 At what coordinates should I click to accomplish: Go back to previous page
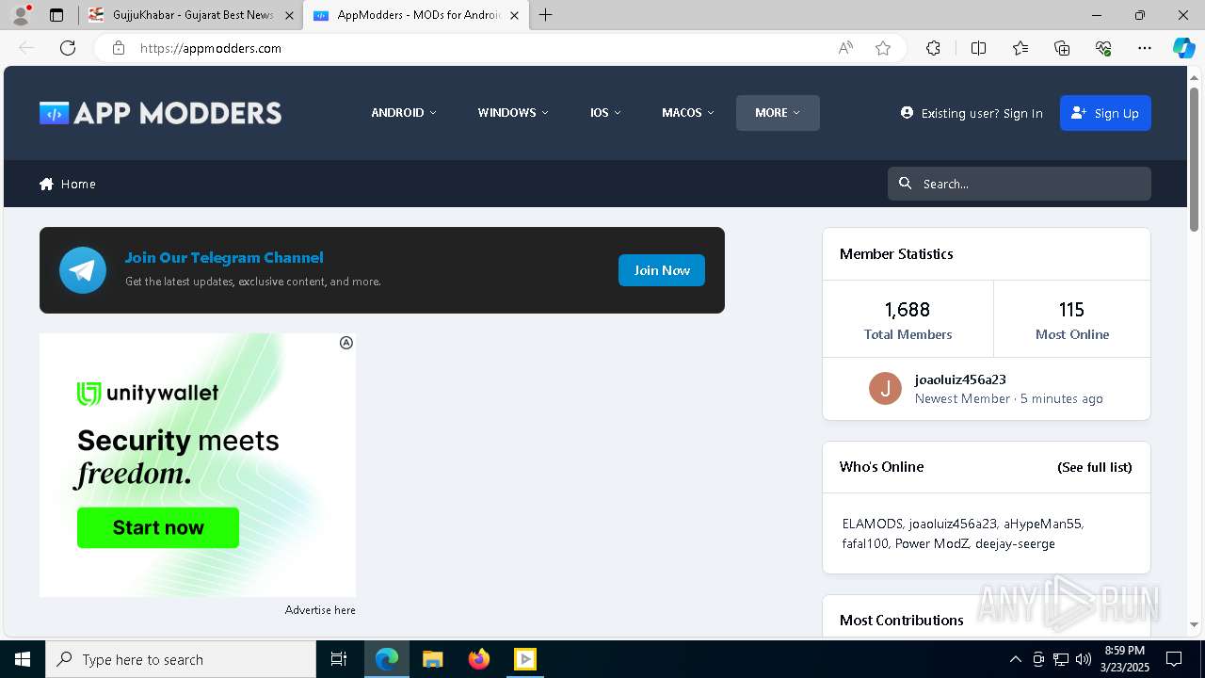coord(26,48)
